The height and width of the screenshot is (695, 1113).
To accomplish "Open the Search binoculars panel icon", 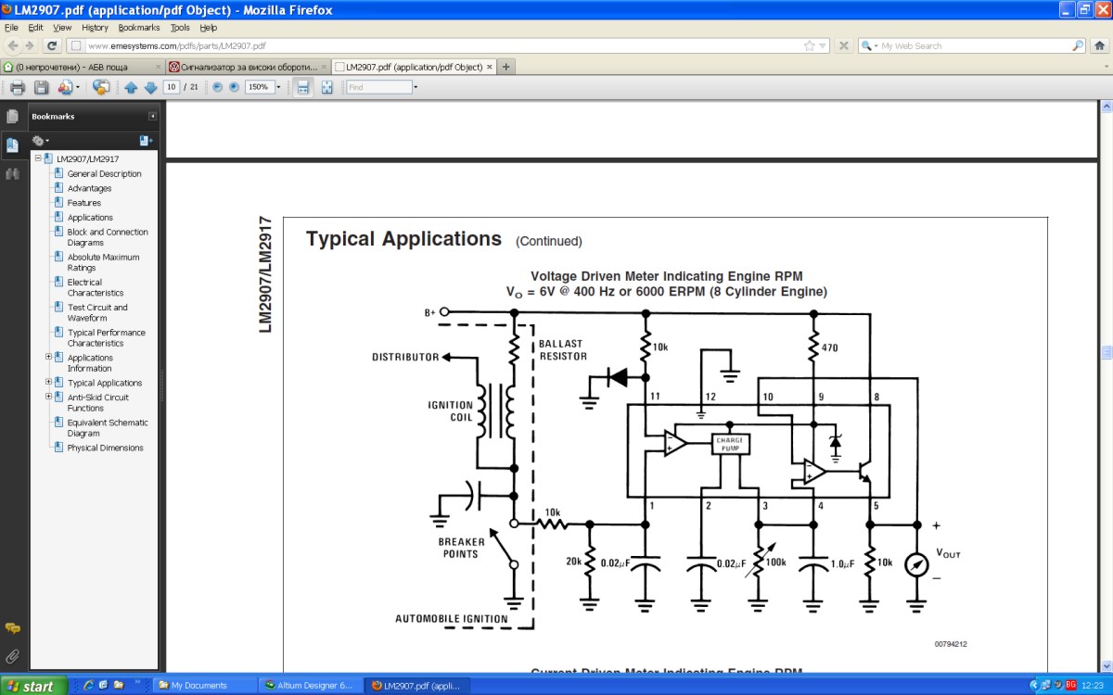I will 13,173.
